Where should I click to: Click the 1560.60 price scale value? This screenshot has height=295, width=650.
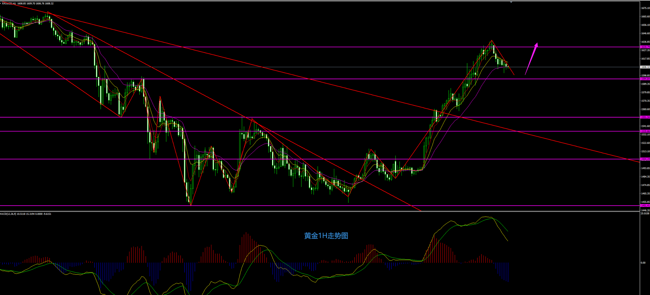(645, 109)
